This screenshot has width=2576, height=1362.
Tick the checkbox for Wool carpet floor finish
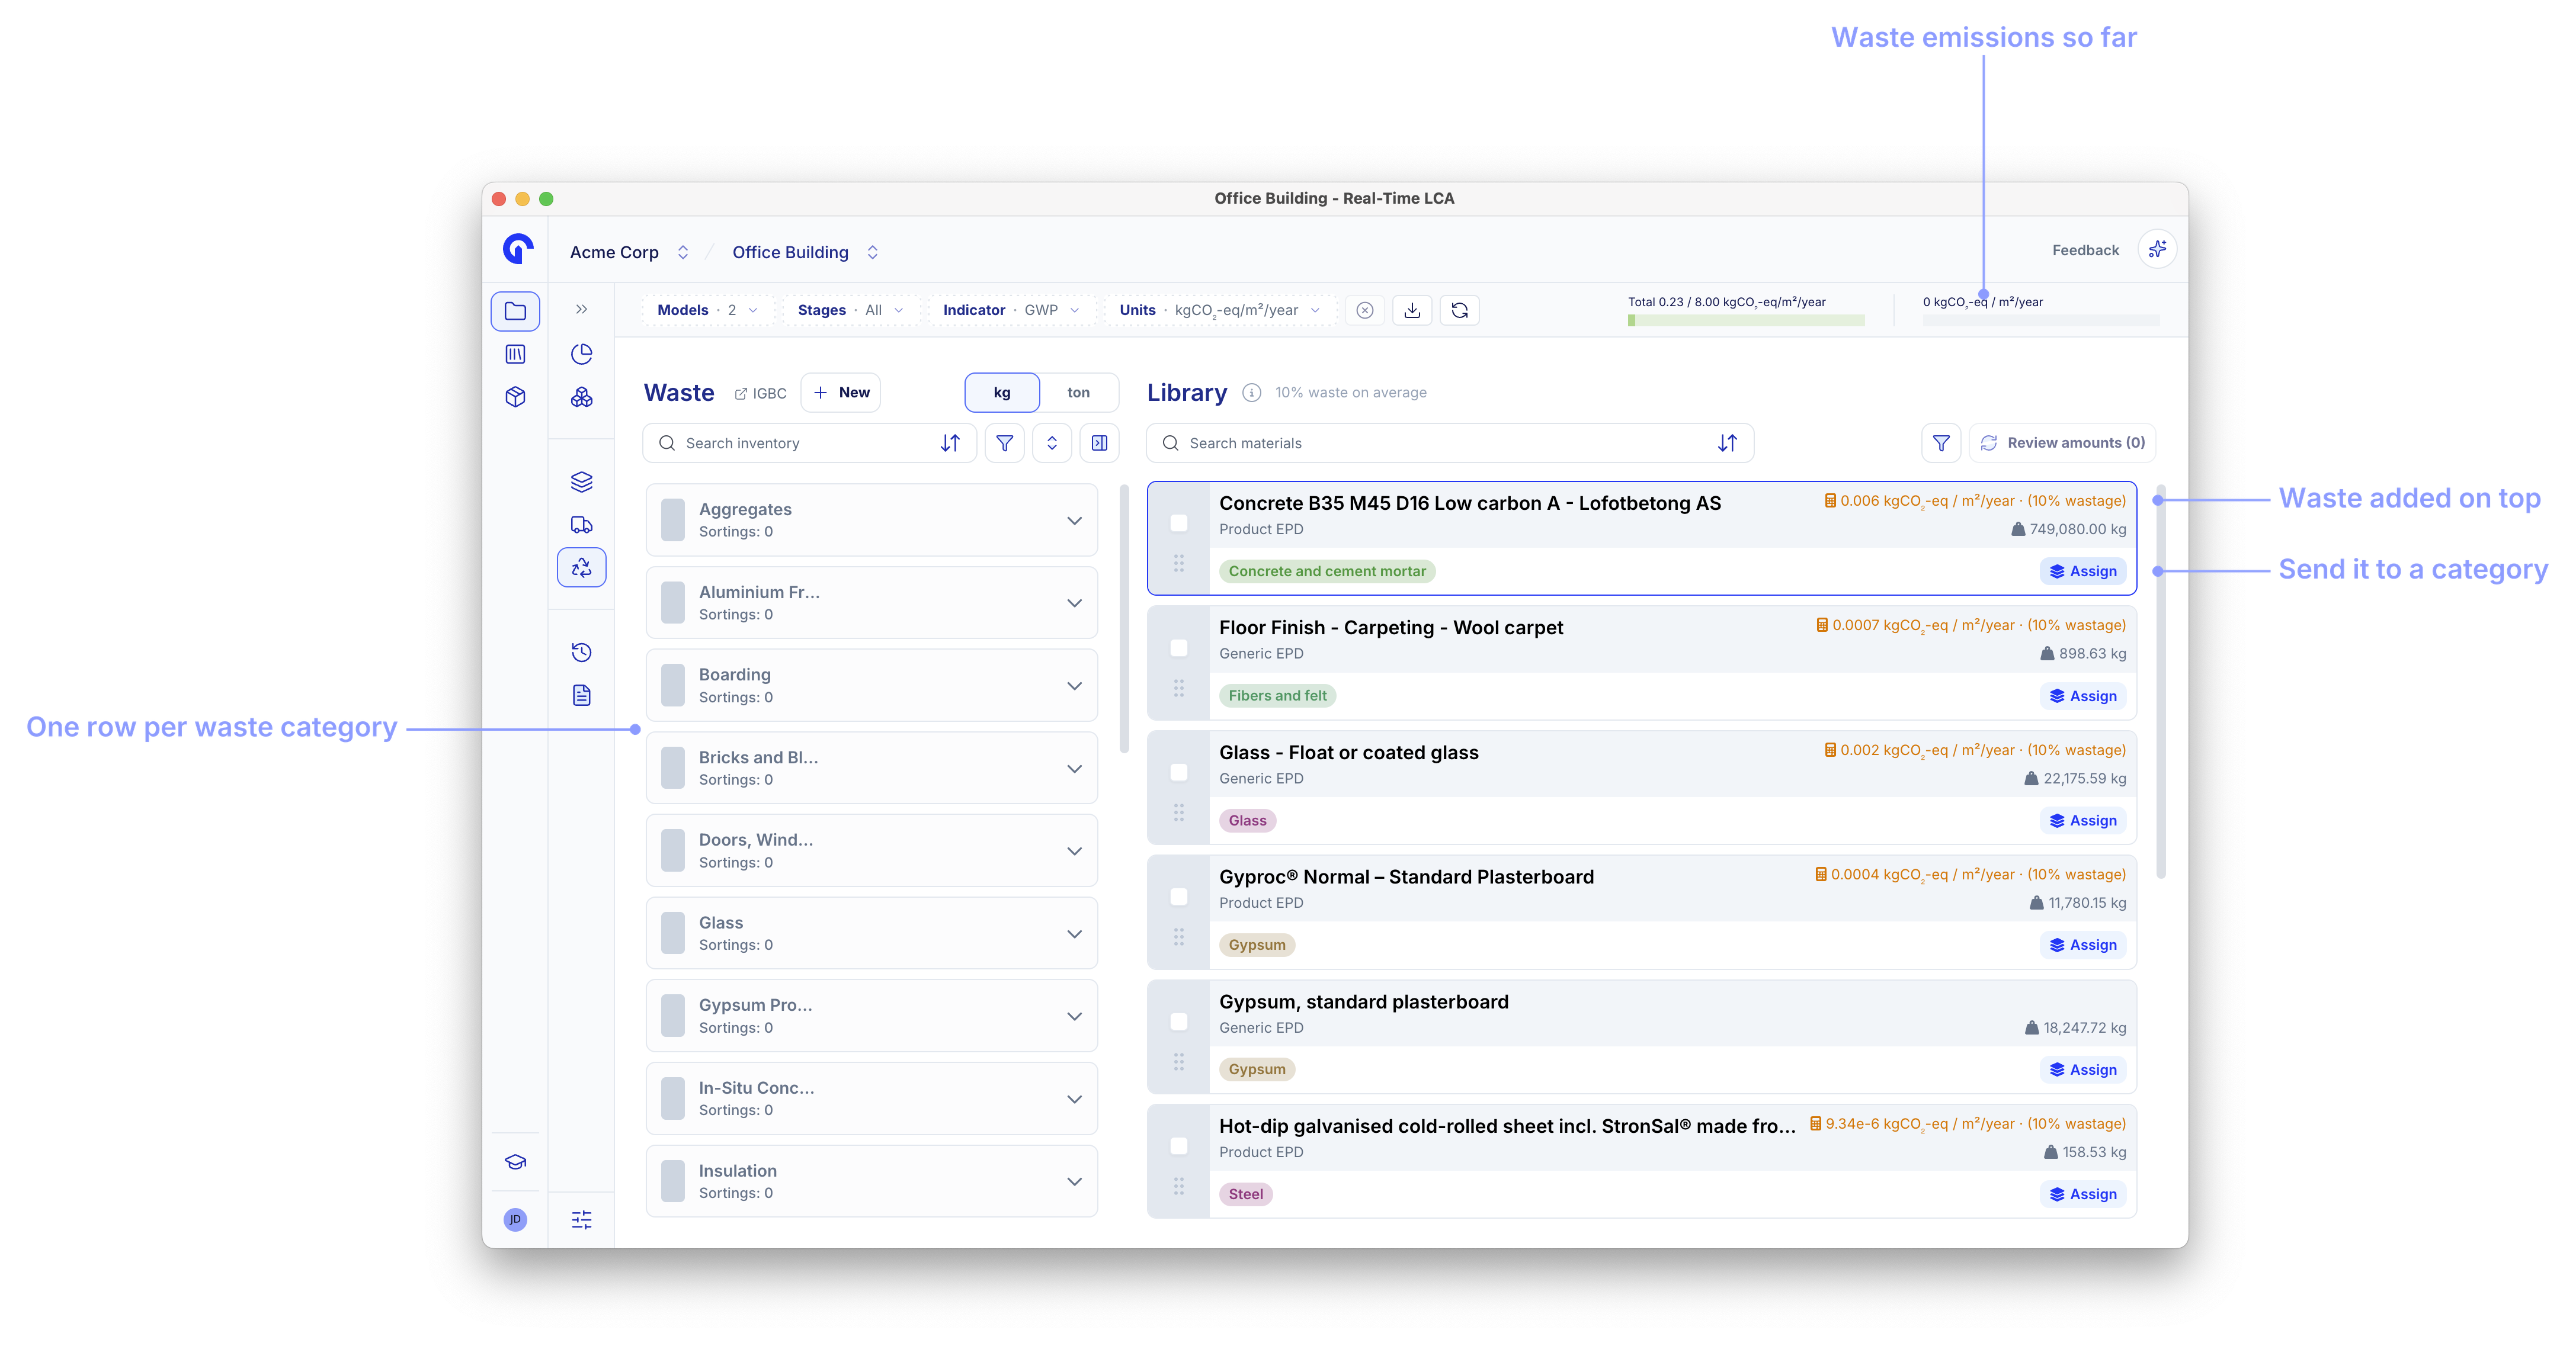tap(1179, 647)
